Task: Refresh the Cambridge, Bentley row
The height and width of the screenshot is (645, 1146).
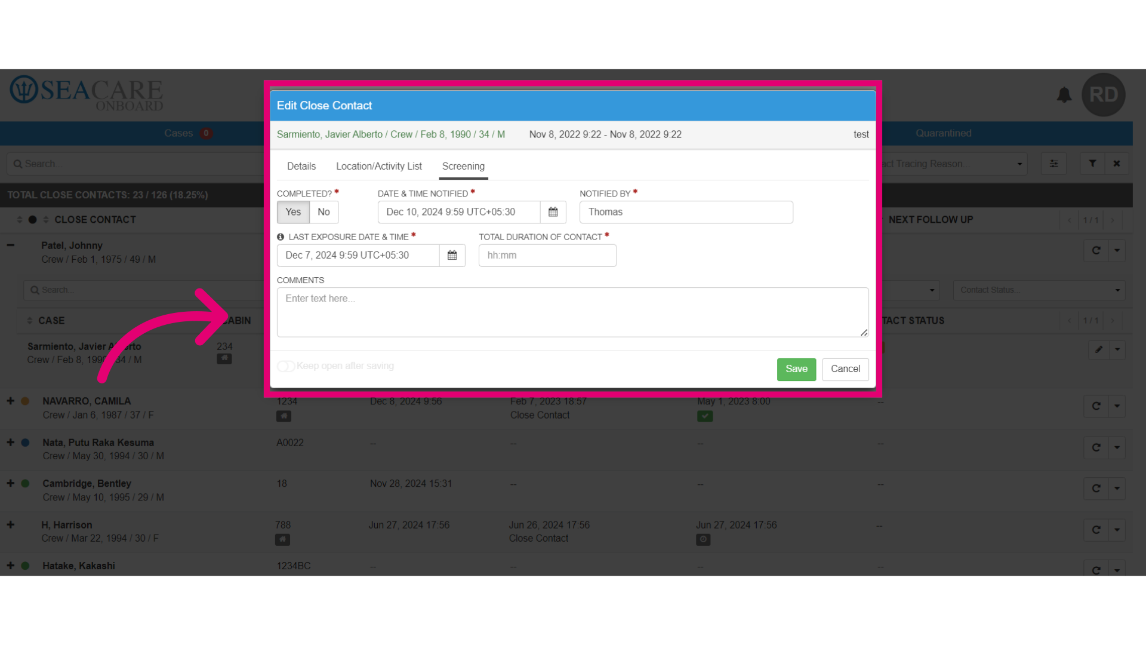Action: click(1096, 489)
